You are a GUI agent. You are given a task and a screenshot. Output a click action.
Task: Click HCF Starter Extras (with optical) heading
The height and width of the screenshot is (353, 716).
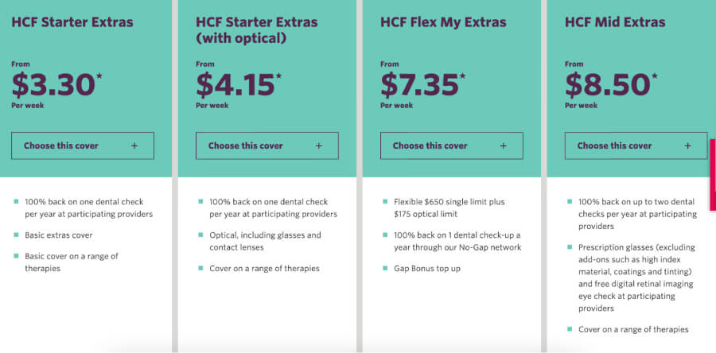(256, 29)
